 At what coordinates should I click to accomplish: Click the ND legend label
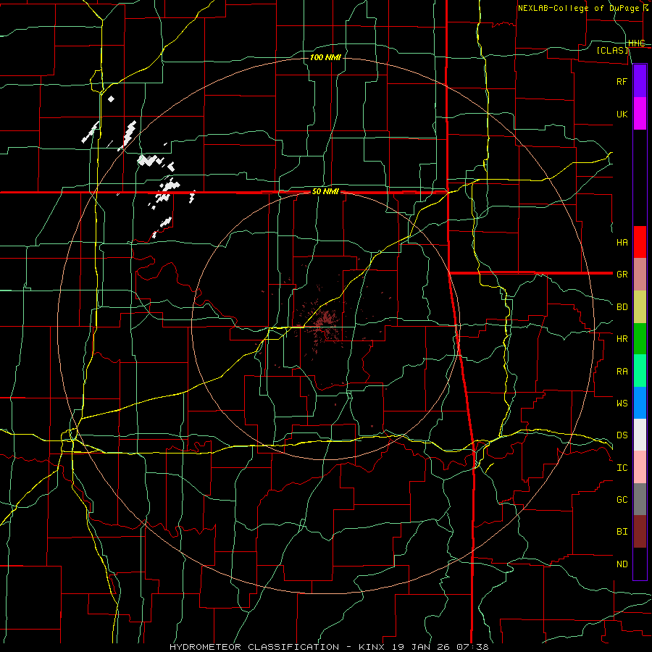pyautogui.click(x=622, y=564)
